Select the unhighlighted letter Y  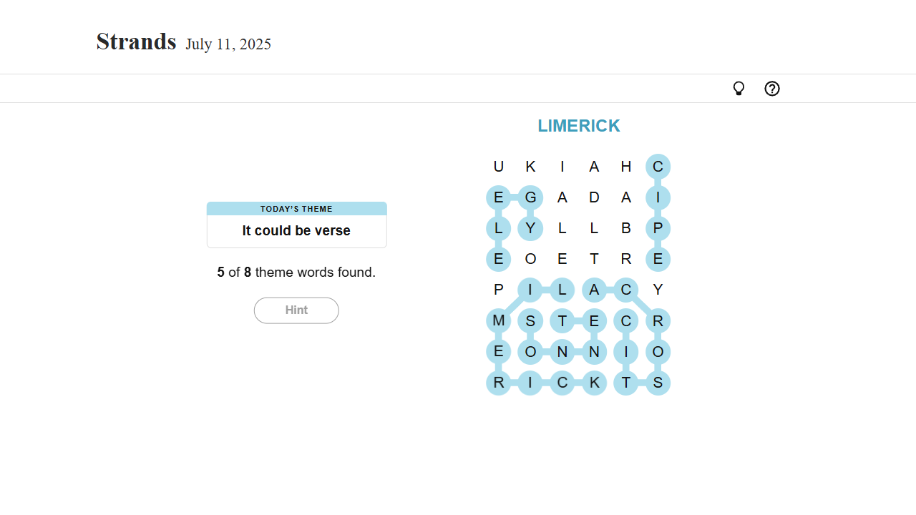pos(658,290)
